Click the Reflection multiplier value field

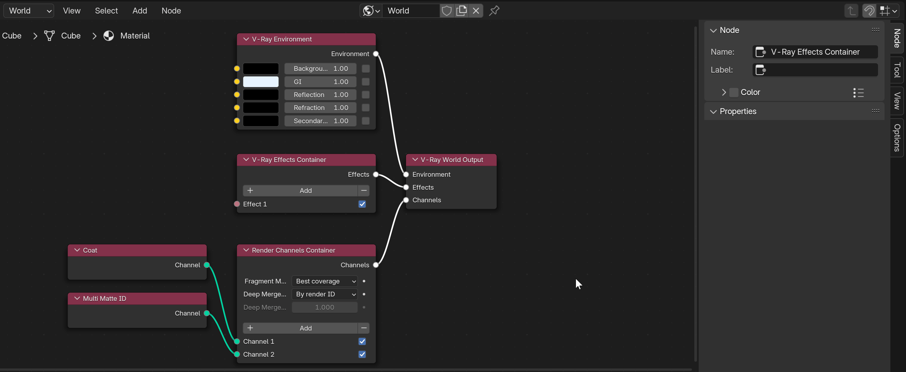point(320,95)
